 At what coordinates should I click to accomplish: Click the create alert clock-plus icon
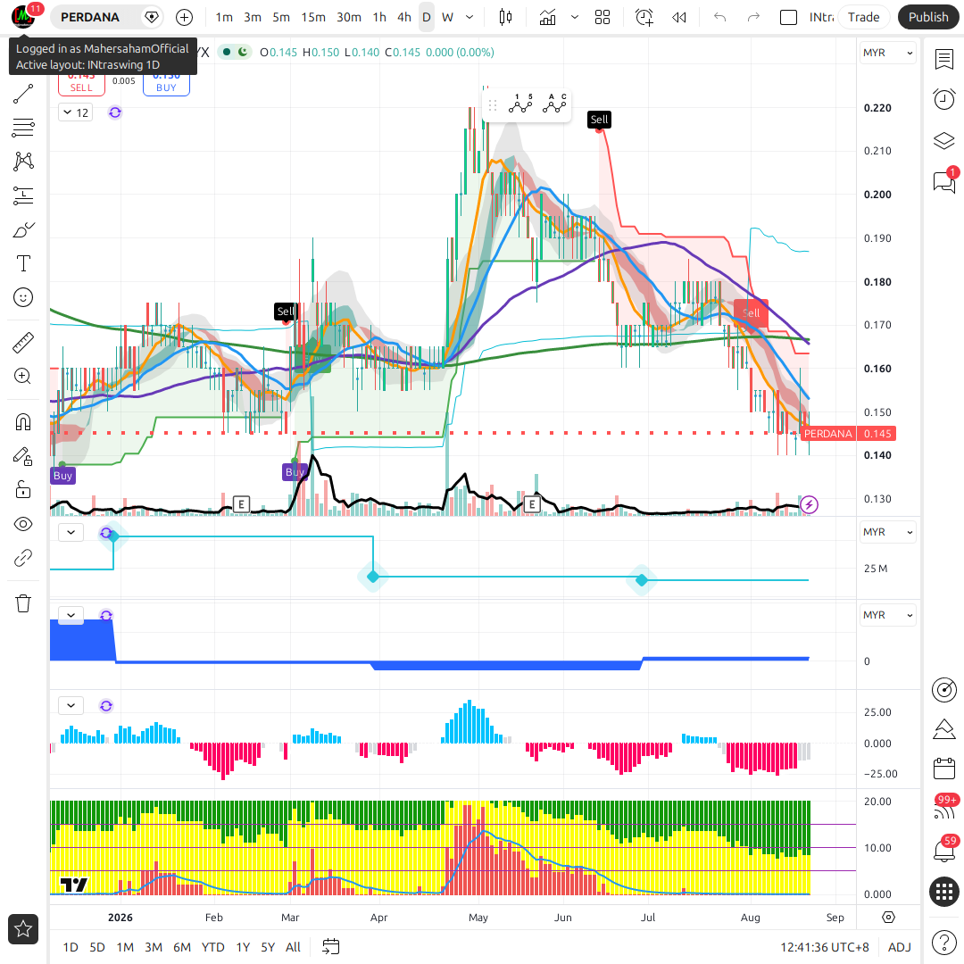tap(644, 17)
